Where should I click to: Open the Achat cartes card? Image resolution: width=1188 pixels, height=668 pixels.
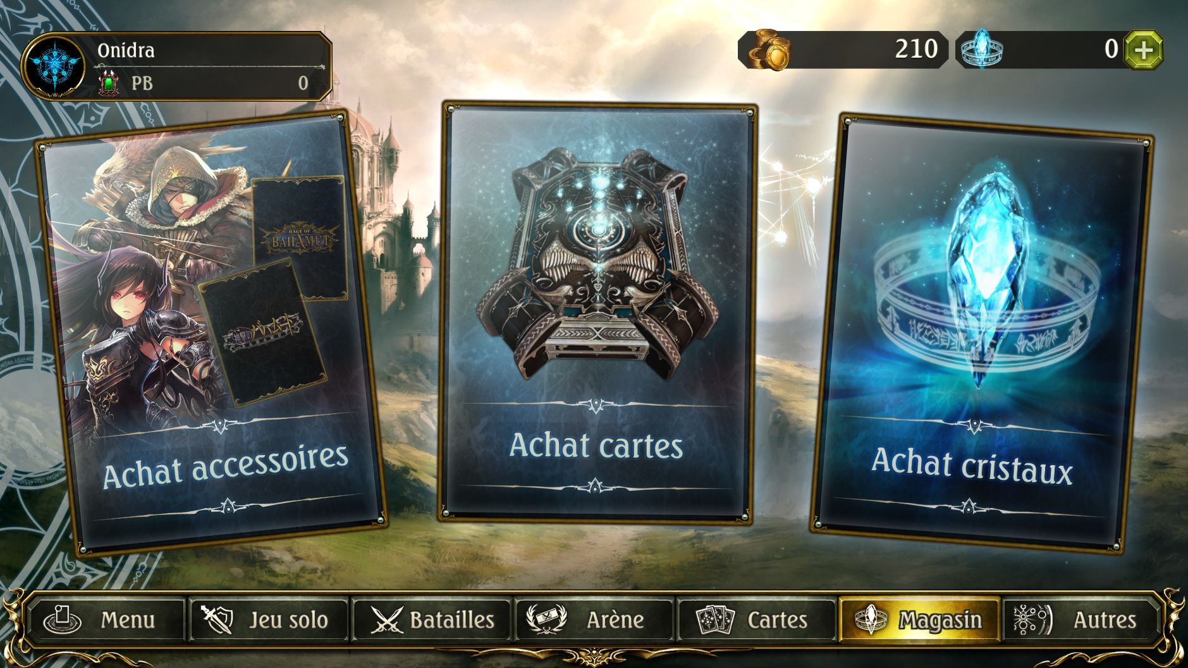(x=597, y=312)
